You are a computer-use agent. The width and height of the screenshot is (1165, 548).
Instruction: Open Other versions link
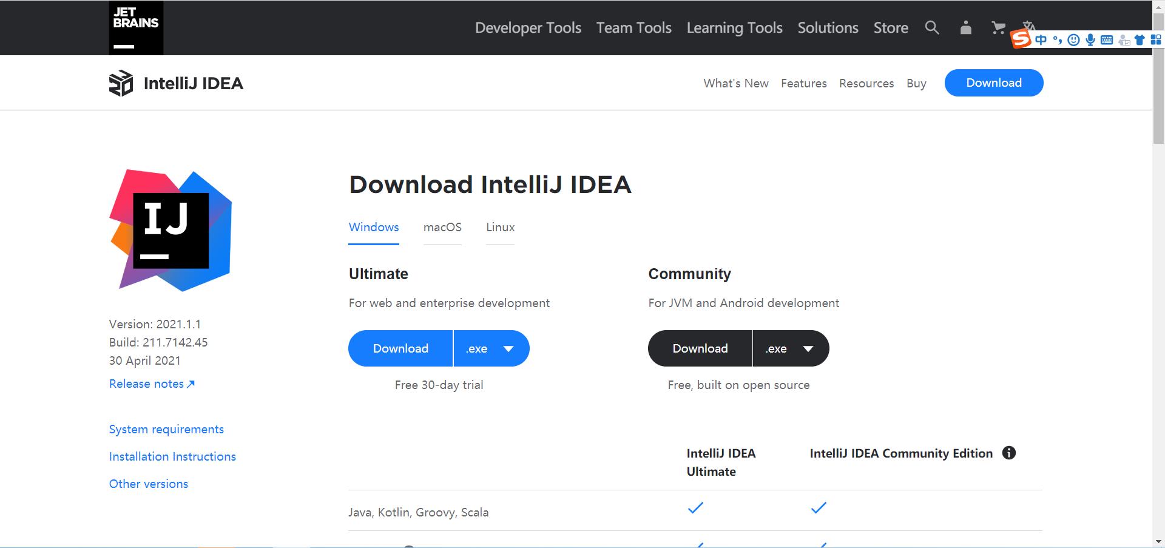point(149,484)
